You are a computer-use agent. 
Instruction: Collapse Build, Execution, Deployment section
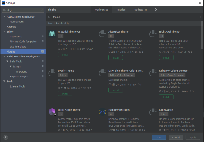tap(4, 56)
